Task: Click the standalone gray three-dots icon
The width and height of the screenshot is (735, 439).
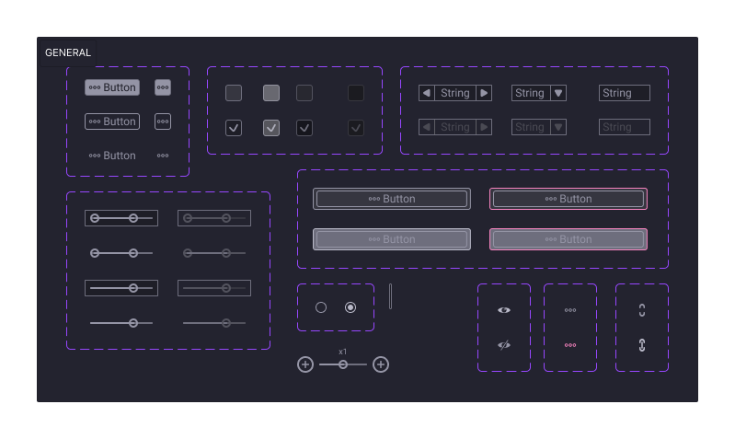Action: click(570, 310)
